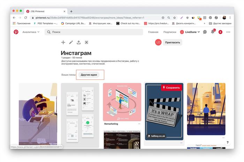
Task: Click the Сохранить button on clapperboard pin
Action: click(x=171, y=88)
